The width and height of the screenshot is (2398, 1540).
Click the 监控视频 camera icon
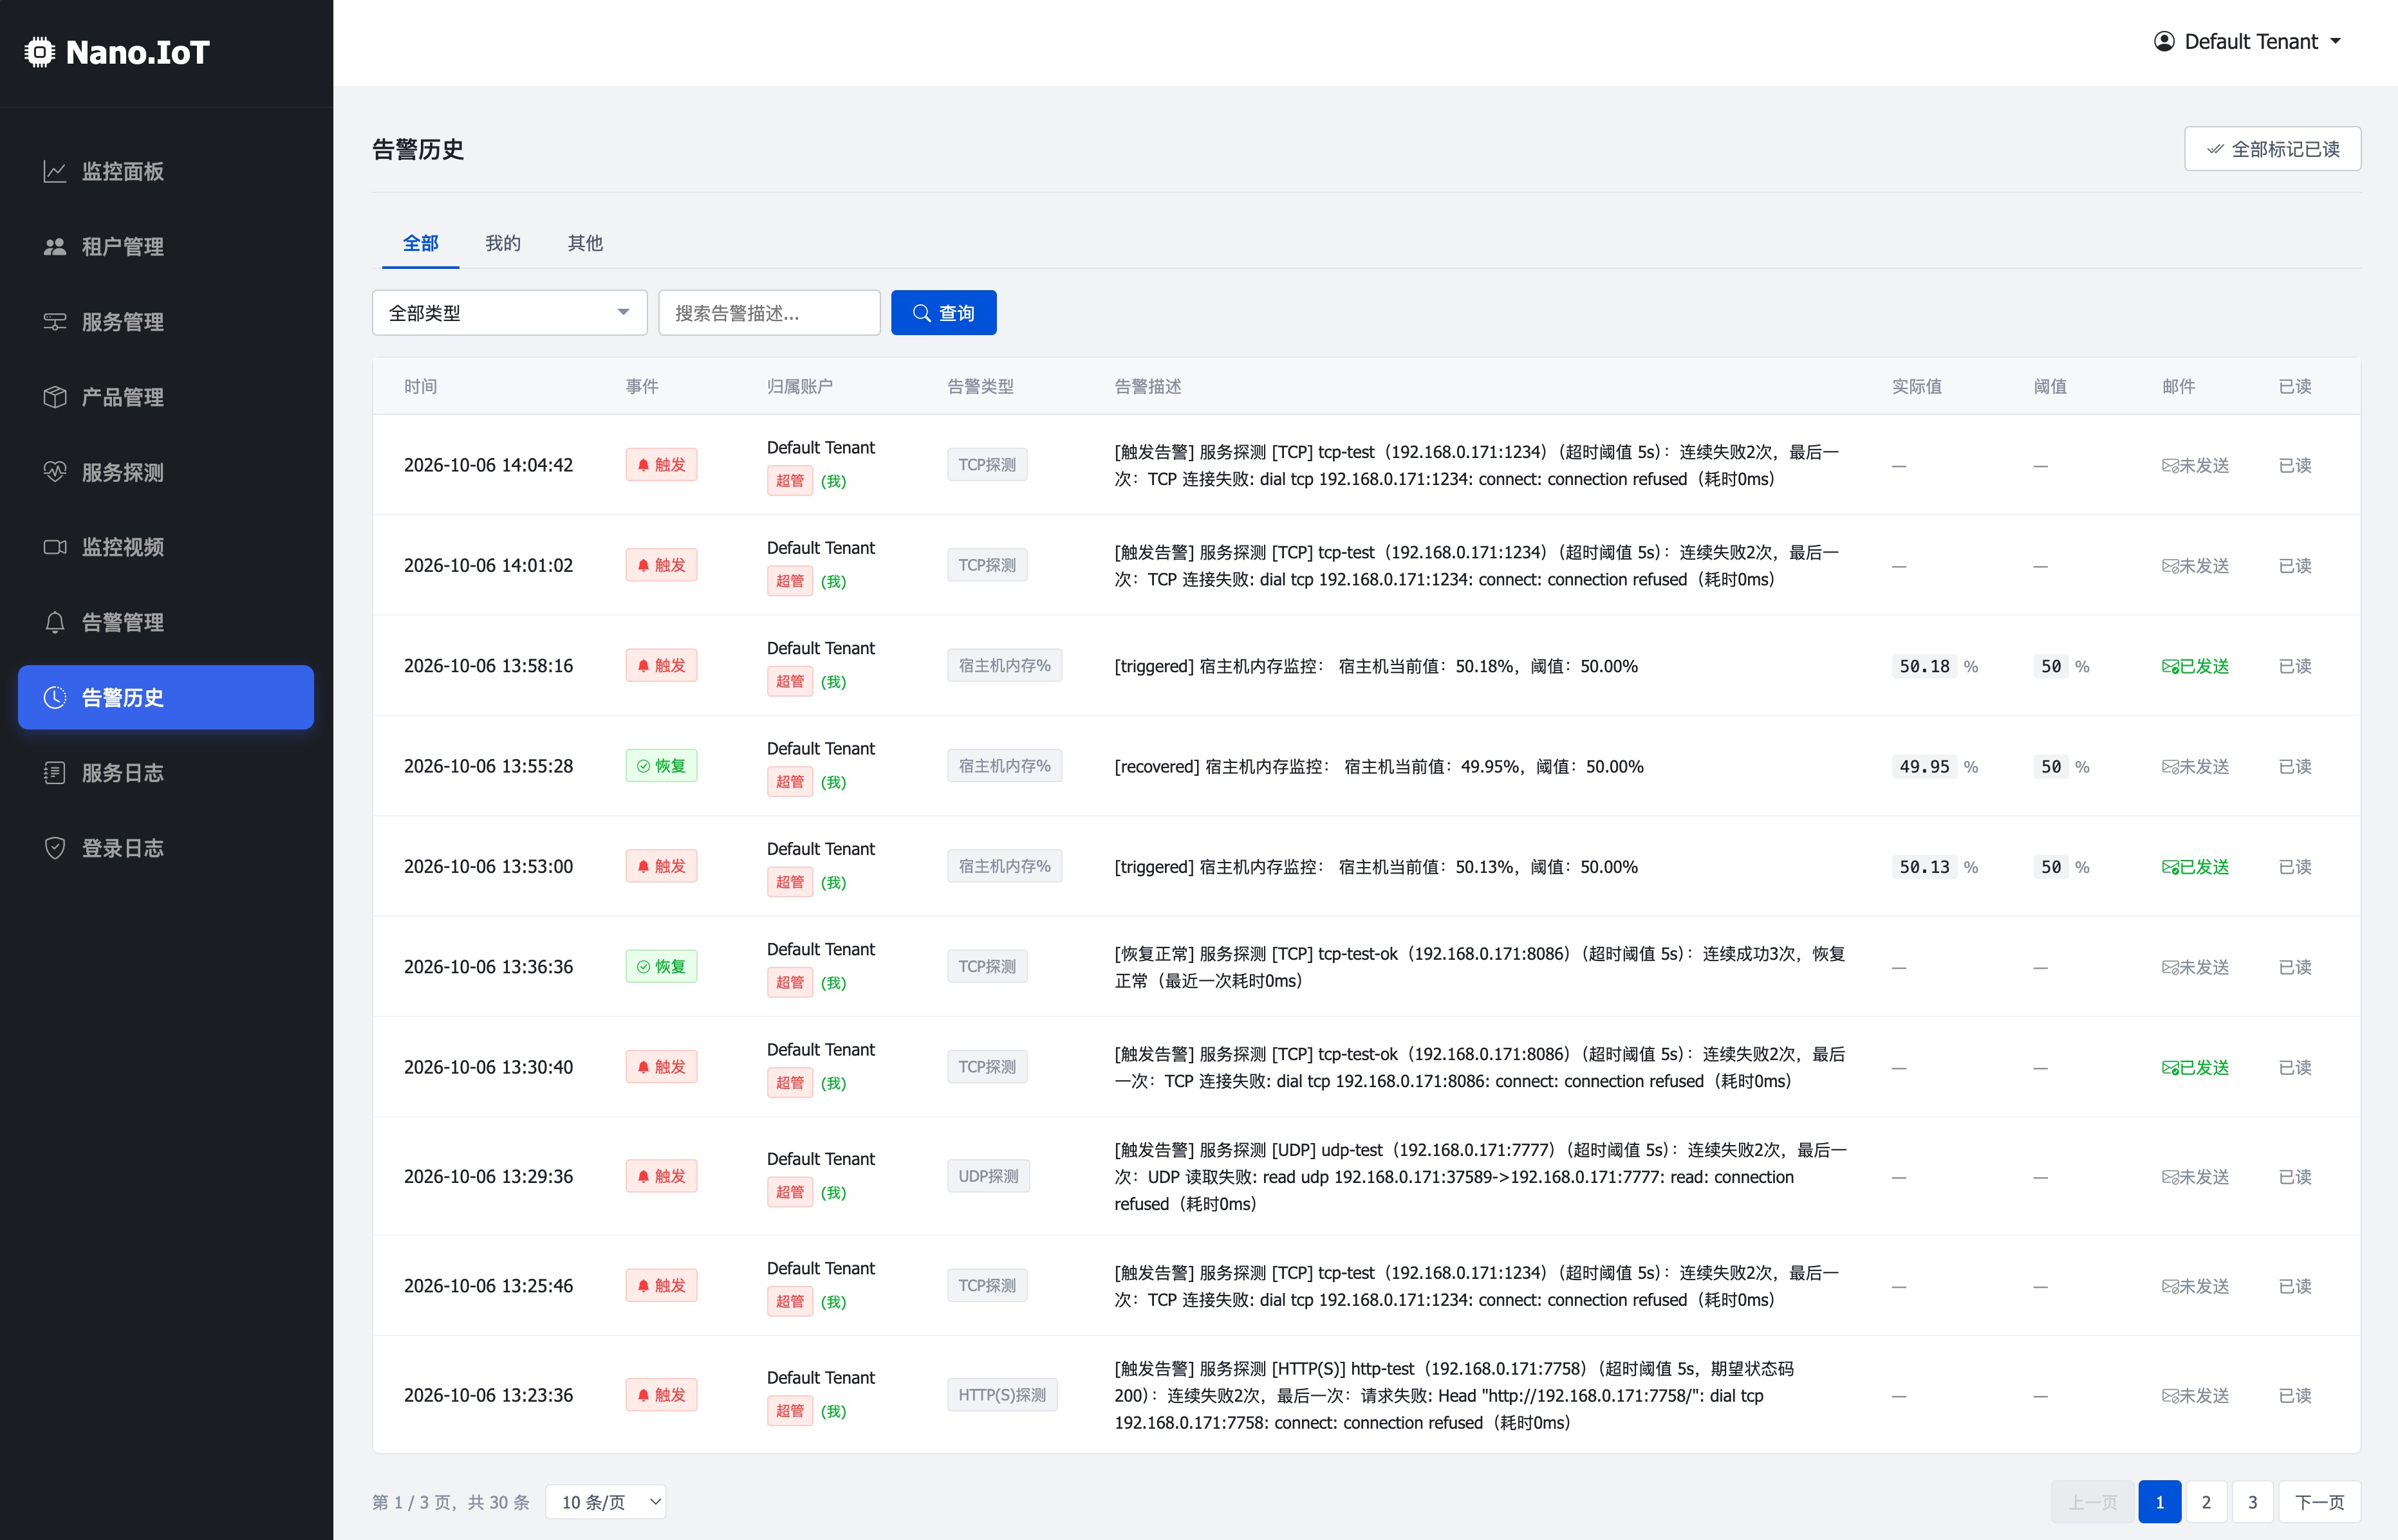[x=55, y=547]
